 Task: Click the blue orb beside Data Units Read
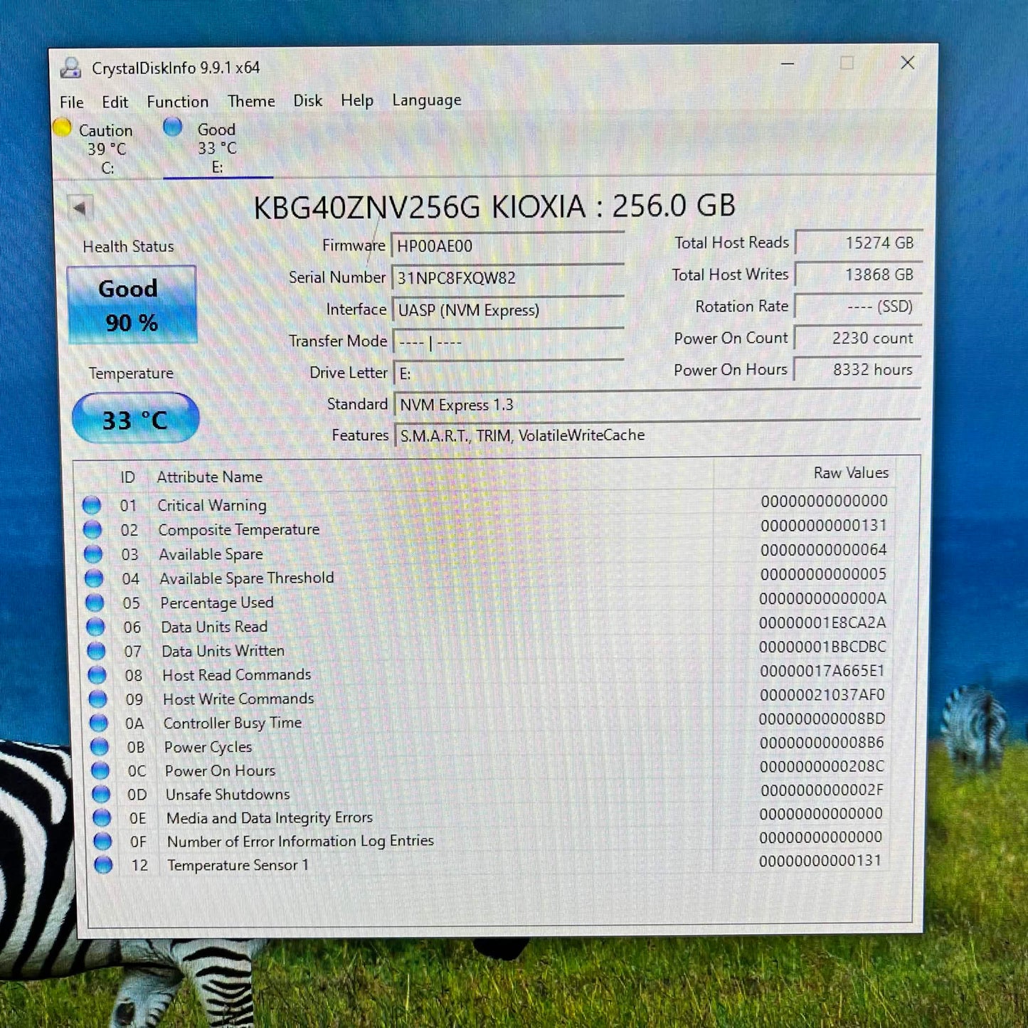(95, 627)
